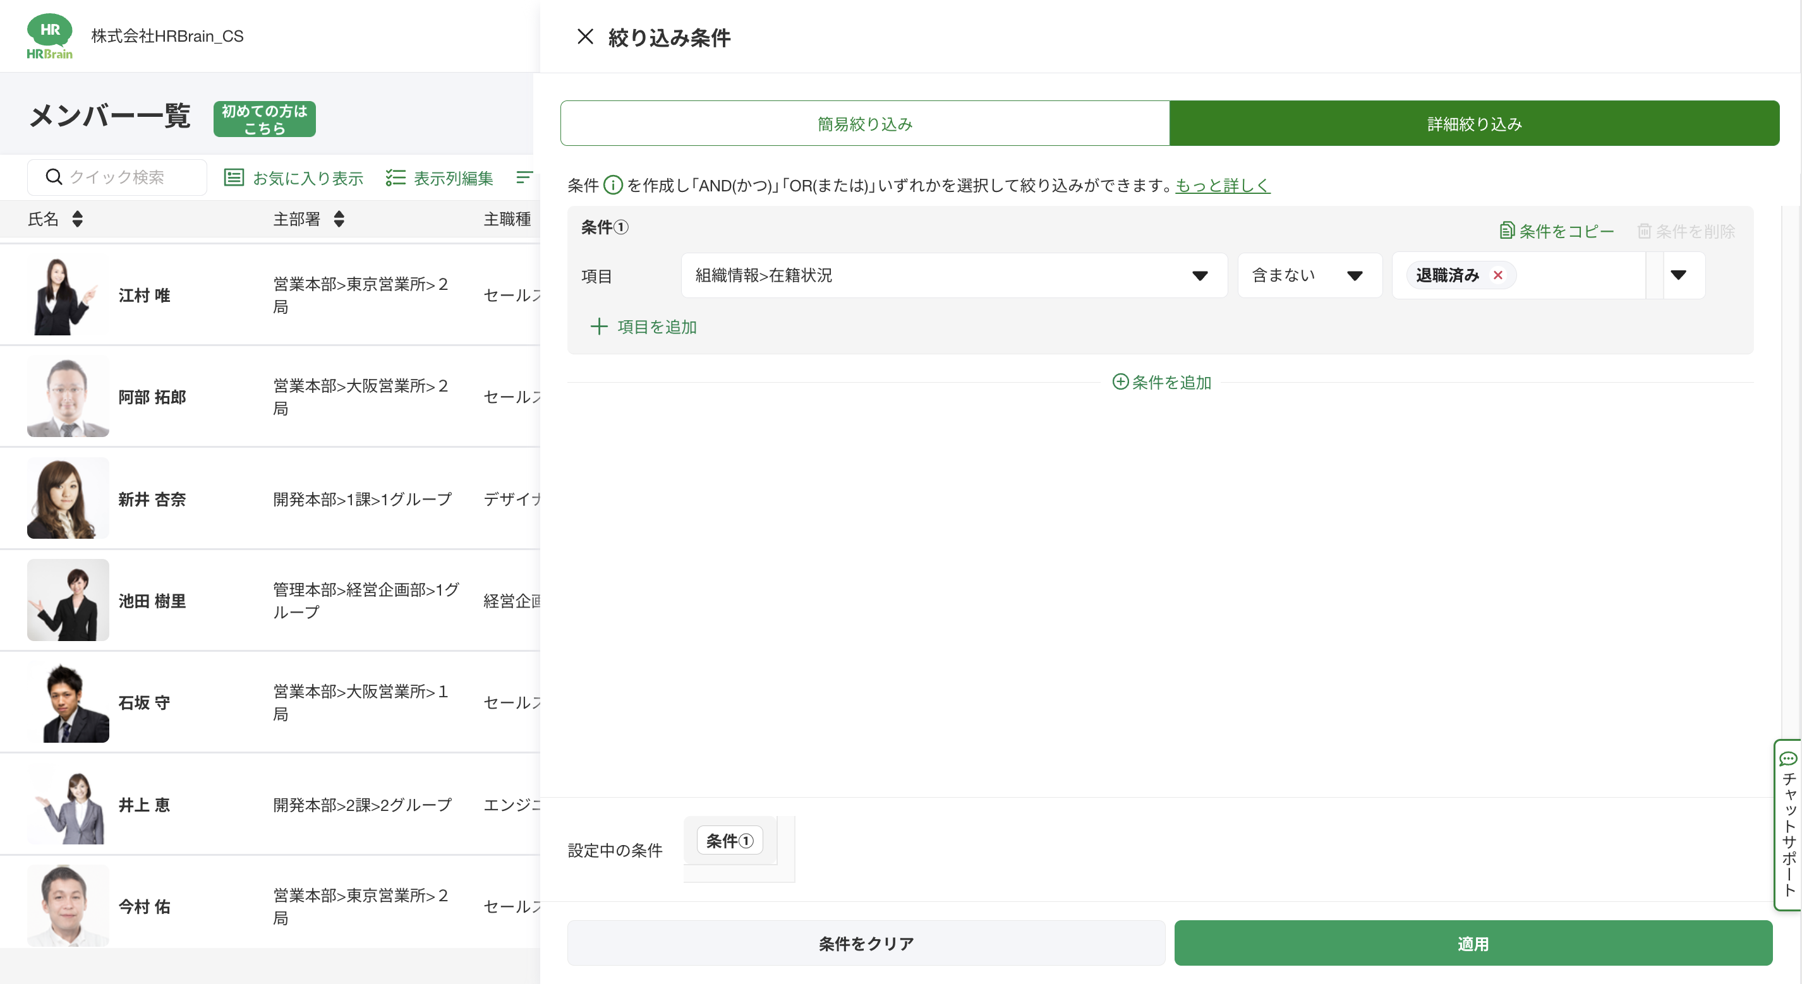Click the name 井上 恵

coord(144,805)
